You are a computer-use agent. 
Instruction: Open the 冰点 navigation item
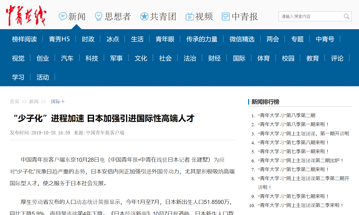113,39
